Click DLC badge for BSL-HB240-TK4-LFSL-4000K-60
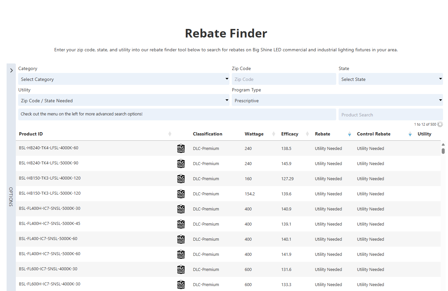Viewport: 448px width, 291px height. [181, 148]
